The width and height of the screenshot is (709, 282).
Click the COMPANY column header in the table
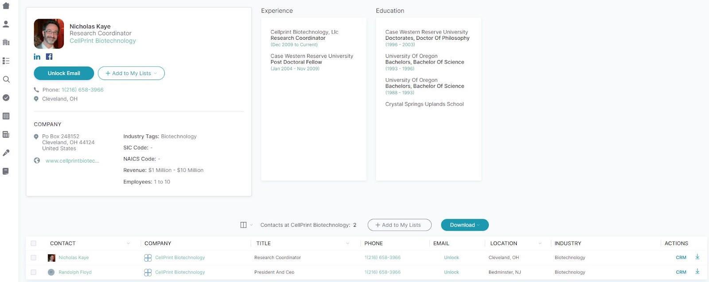158,244
